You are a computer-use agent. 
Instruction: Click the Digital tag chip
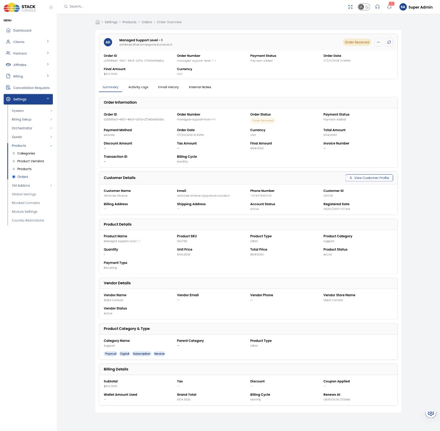pos(125,354)
